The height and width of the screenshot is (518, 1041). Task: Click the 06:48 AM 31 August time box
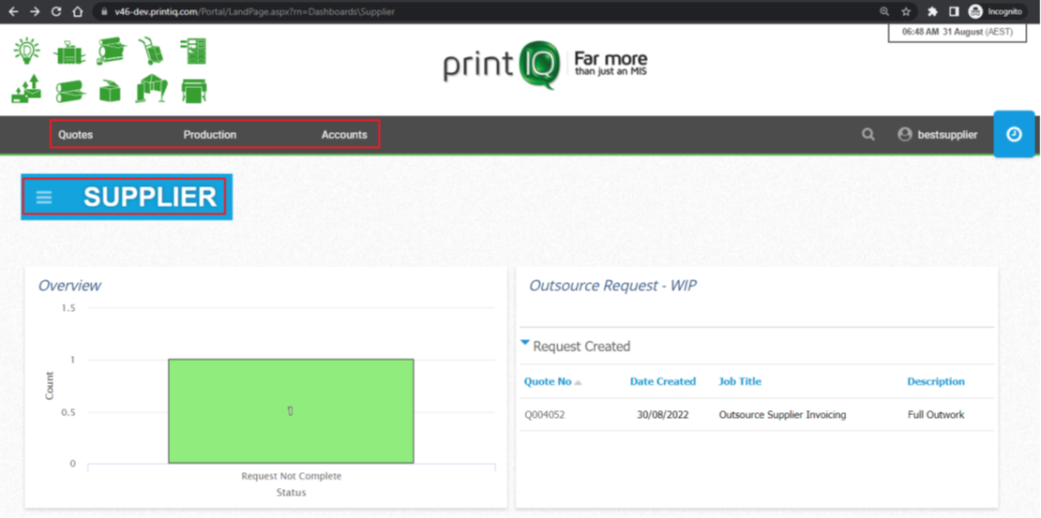tap(958, 32)
